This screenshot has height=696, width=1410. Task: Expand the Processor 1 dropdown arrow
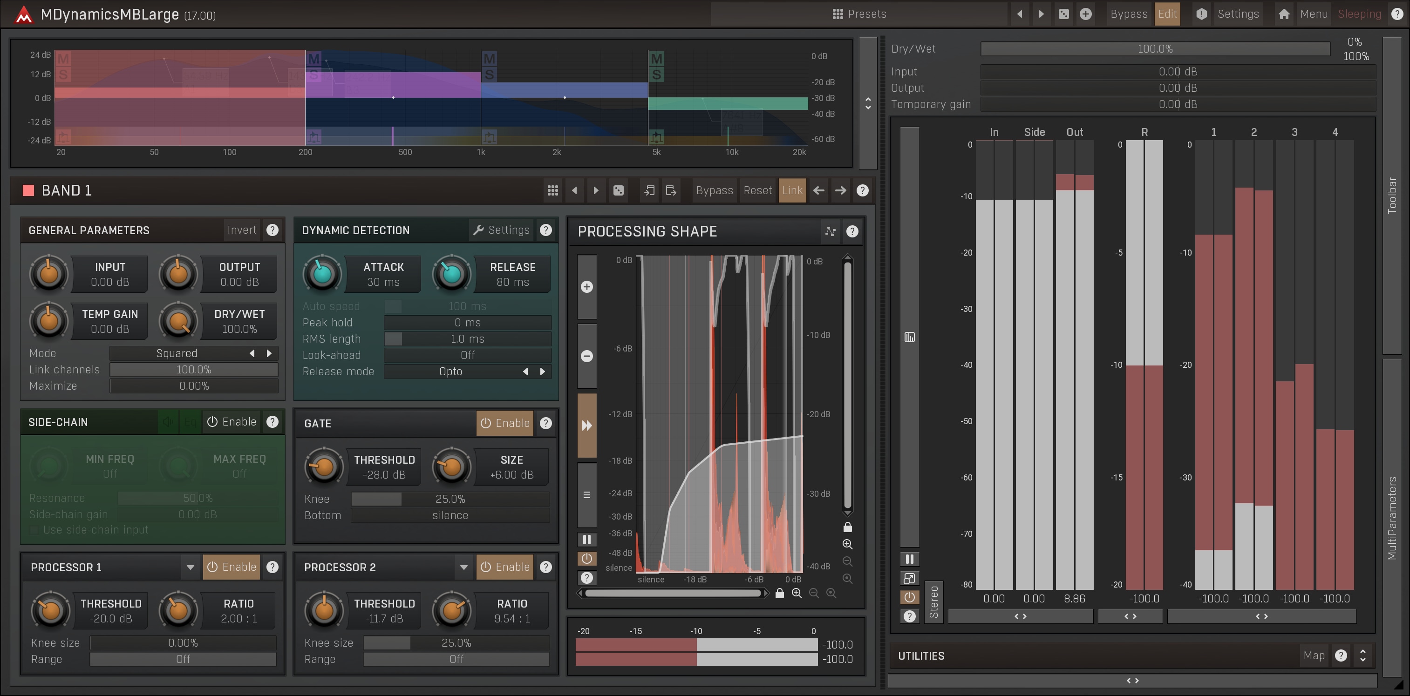coord(190,567)
